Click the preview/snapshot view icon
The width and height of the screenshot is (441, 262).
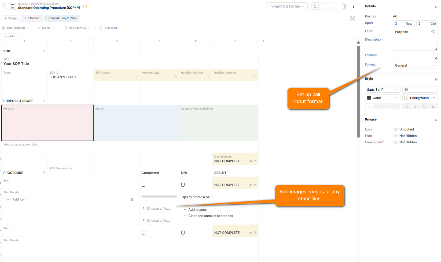pos(352,18)
